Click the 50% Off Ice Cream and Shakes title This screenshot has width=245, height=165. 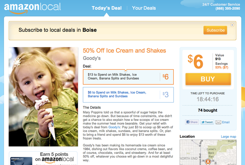pyautogui.click(x=124, y=51)
